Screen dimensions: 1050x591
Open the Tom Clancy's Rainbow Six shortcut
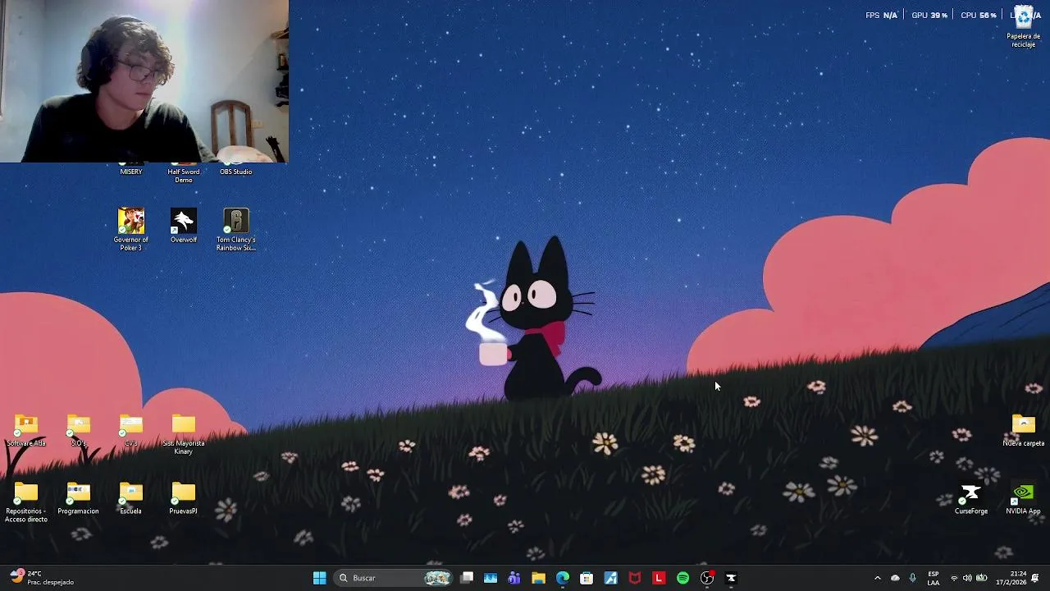[x=236, y=229]
